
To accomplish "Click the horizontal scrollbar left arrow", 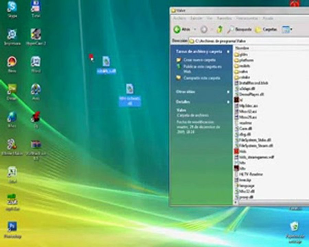I will tap(236, 202).
